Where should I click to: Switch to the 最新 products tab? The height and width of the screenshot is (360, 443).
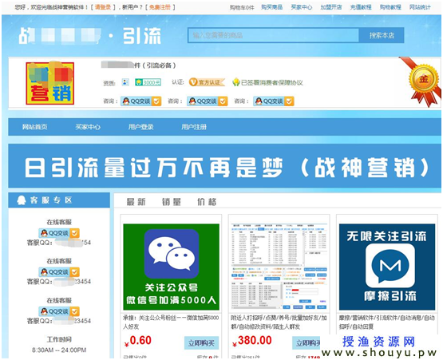tap(136, 202)
